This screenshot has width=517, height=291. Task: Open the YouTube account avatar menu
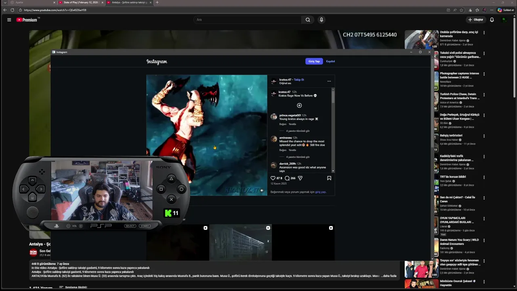[x=504, y=19]
